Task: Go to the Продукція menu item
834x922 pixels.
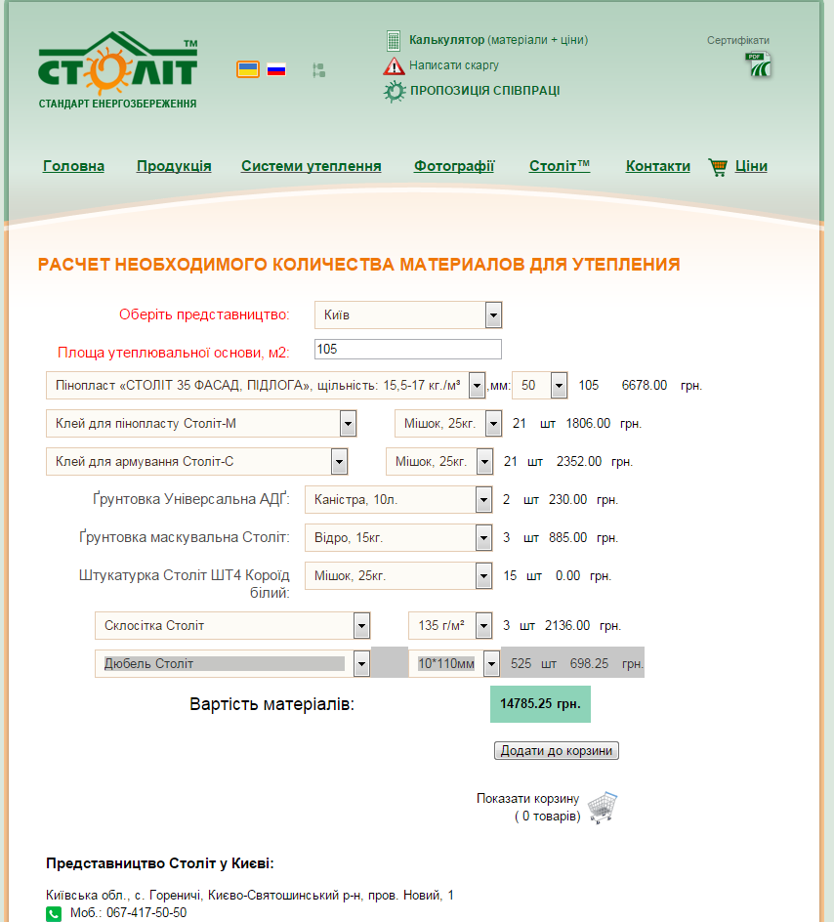Action: (174, 166)
